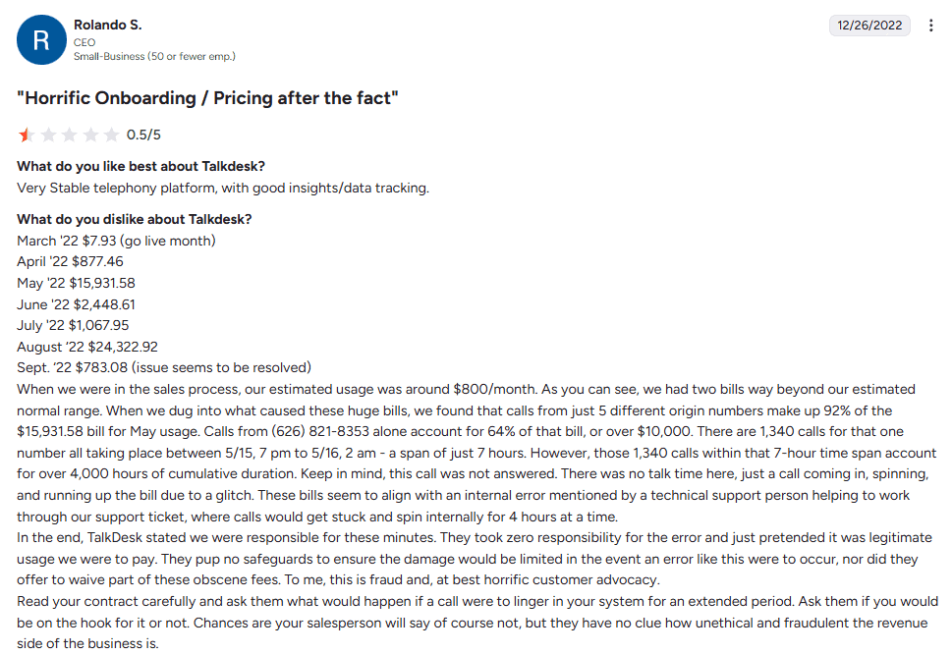Click the August '22 $24,322.92 line
952x654 pixels.
click(x=87, y=347)
